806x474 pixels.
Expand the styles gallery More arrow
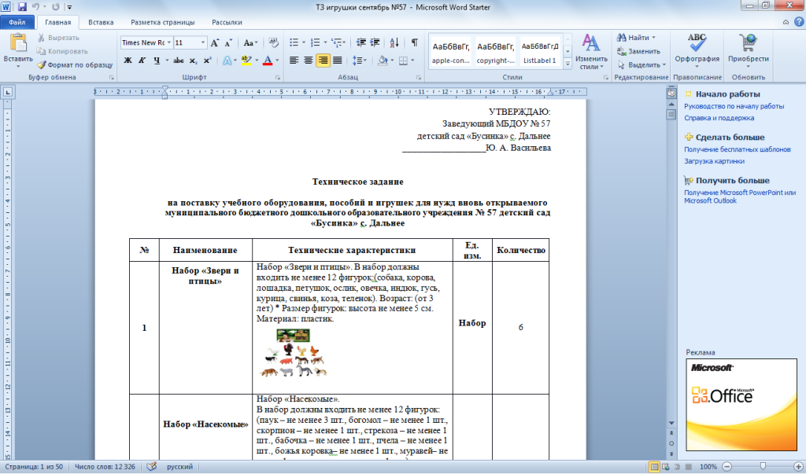(x=568, y=64)
